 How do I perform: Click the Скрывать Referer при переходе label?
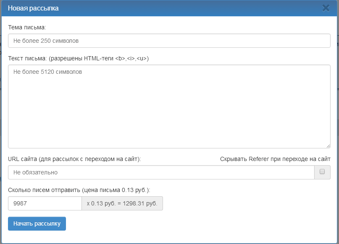(x=275, y=159)
